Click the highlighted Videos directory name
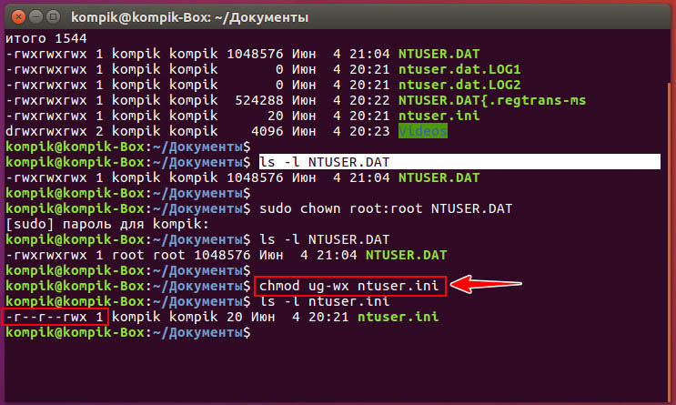 423,131
